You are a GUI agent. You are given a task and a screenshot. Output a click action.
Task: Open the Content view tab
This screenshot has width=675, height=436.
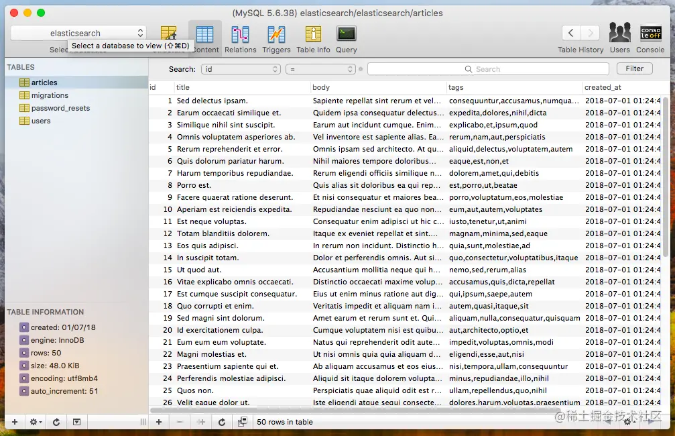pyautogui.click(x=205, y=39)
